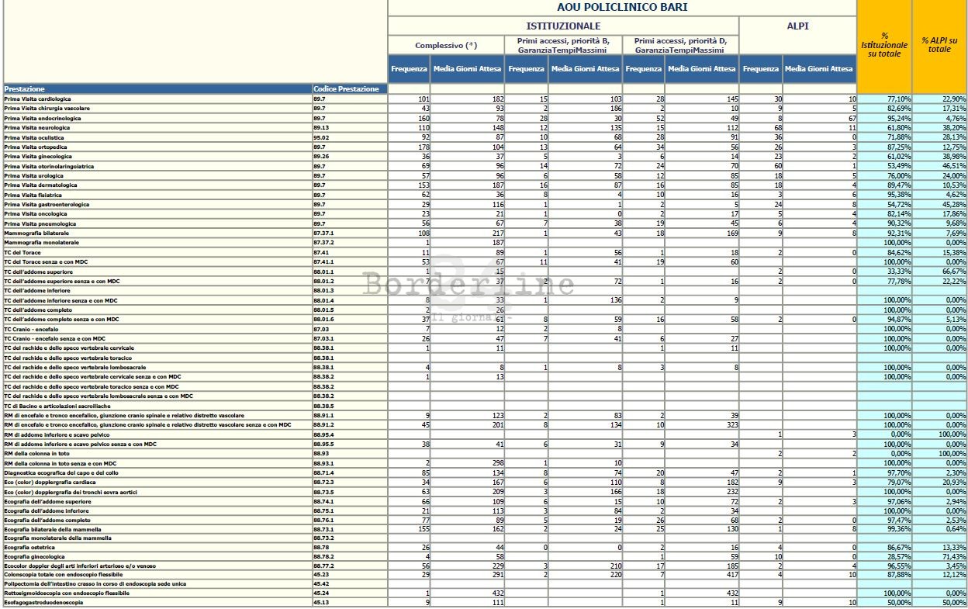Screen dimensions: 968x609
Task: Click the Primi accessi priorità B header
Action: 563,45
